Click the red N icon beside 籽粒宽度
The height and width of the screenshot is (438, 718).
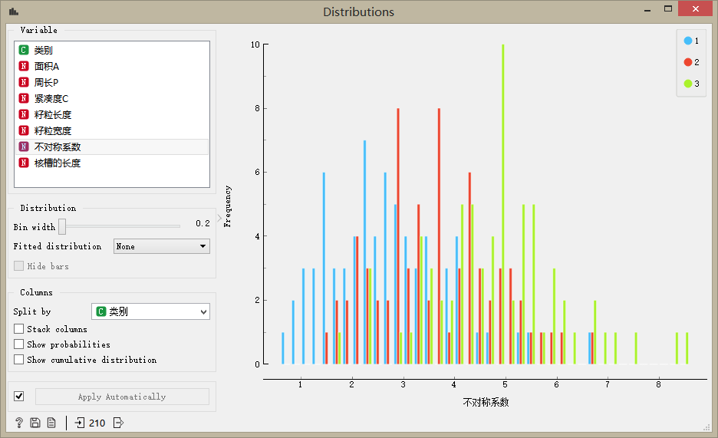(x=24, y=130)
